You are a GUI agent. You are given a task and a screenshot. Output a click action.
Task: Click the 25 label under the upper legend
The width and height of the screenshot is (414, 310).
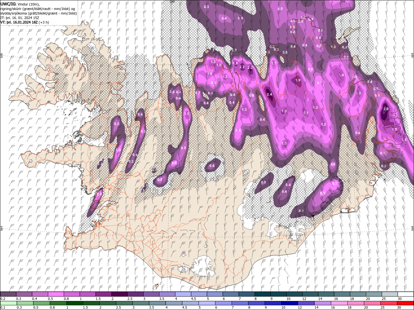tap(384, 299)
